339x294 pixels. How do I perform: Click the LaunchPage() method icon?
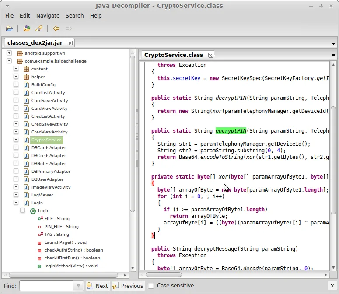pos(39,243)
